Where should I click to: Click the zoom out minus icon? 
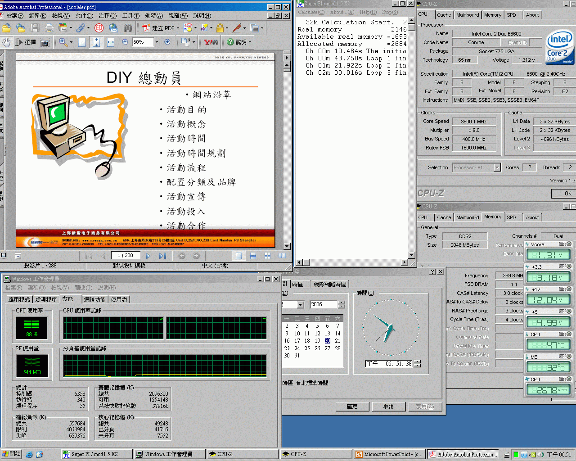[125, 42]
